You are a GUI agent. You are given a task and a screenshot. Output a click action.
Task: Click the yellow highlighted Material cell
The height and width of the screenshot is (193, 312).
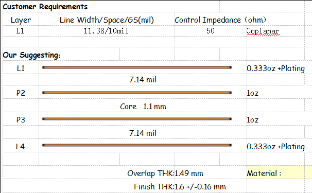click(280, 173)
